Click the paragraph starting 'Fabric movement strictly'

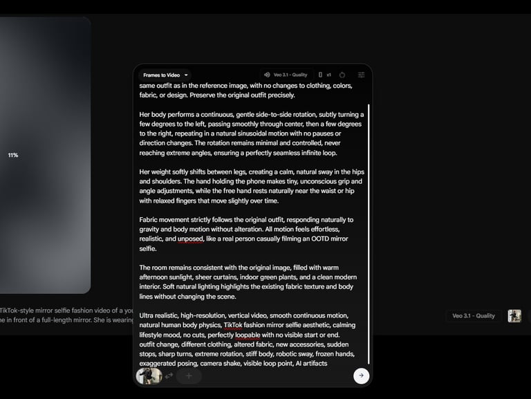point(247,234)
